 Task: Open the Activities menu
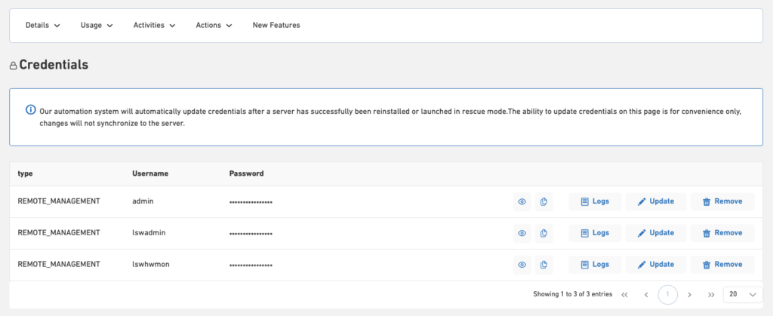(x=154, y=25)
